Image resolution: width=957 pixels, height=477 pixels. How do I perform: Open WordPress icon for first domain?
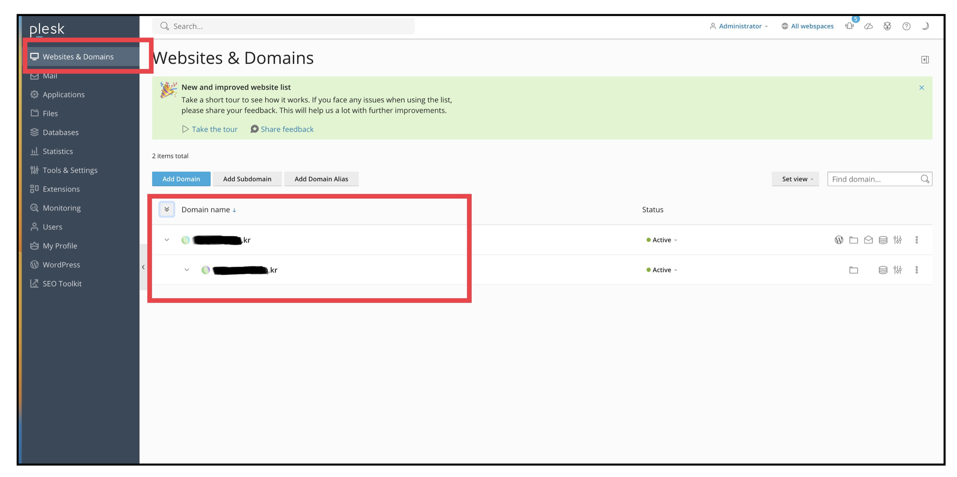click(838, 240)
